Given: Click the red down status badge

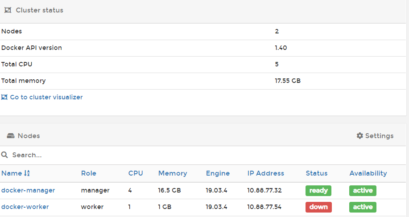Looking at the screenshot, I should (x=318, y=207).
